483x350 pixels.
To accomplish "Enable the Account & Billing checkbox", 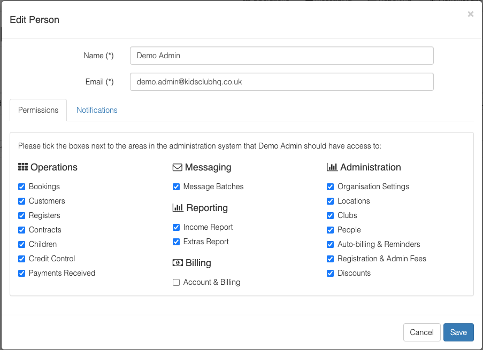I will (x=176, y=282).
